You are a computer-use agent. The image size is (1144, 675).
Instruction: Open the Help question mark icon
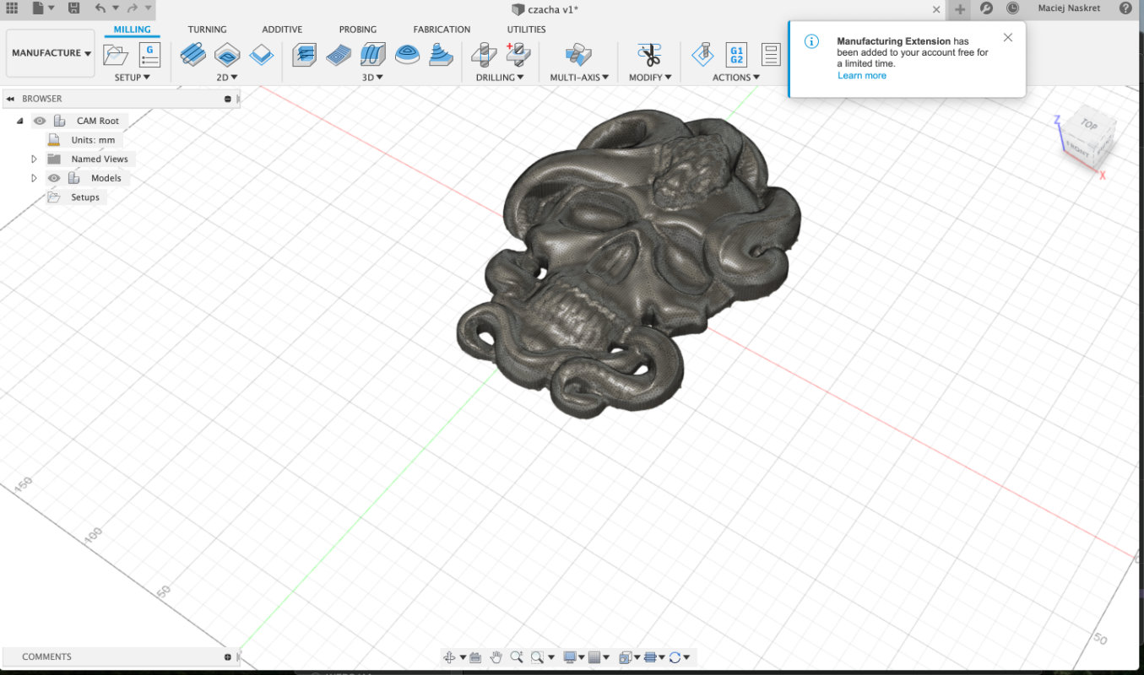[x=1125, y=8]
